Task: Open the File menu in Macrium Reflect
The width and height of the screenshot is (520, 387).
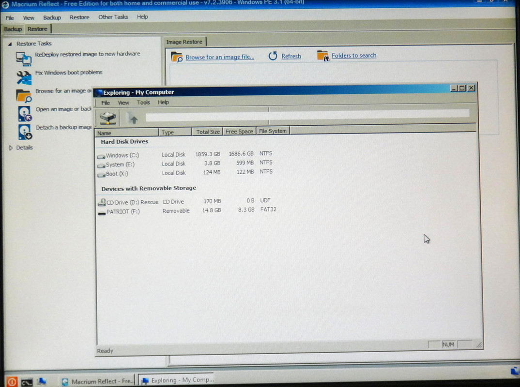Action: (10, 18)
